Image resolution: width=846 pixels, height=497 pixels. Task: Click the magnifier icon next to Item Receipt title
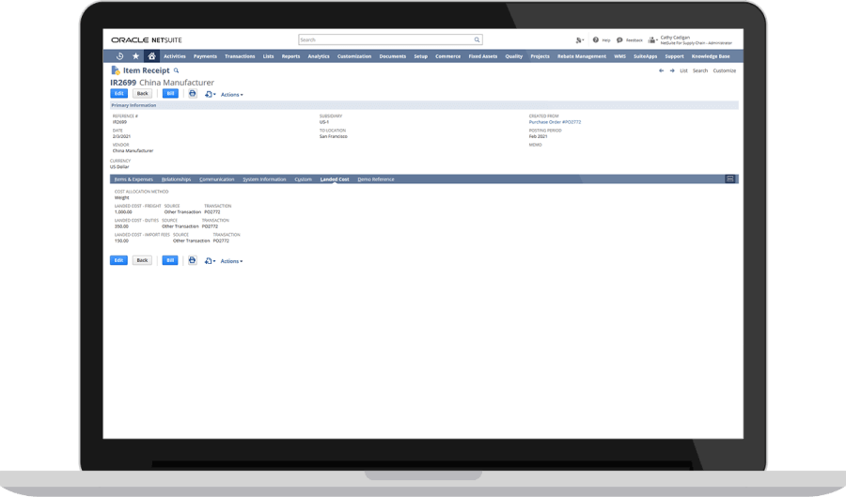tap(176, 70)
